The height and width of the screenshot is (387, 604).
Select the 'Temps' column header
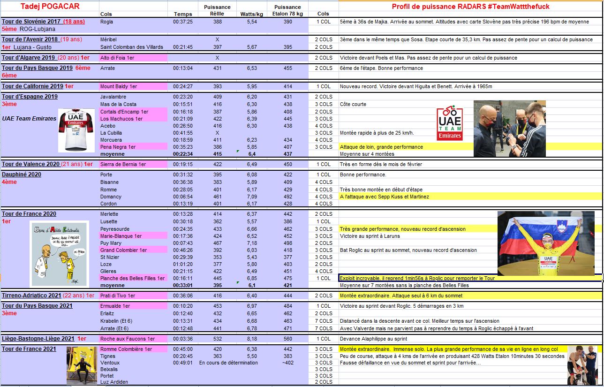pos(182,14)
